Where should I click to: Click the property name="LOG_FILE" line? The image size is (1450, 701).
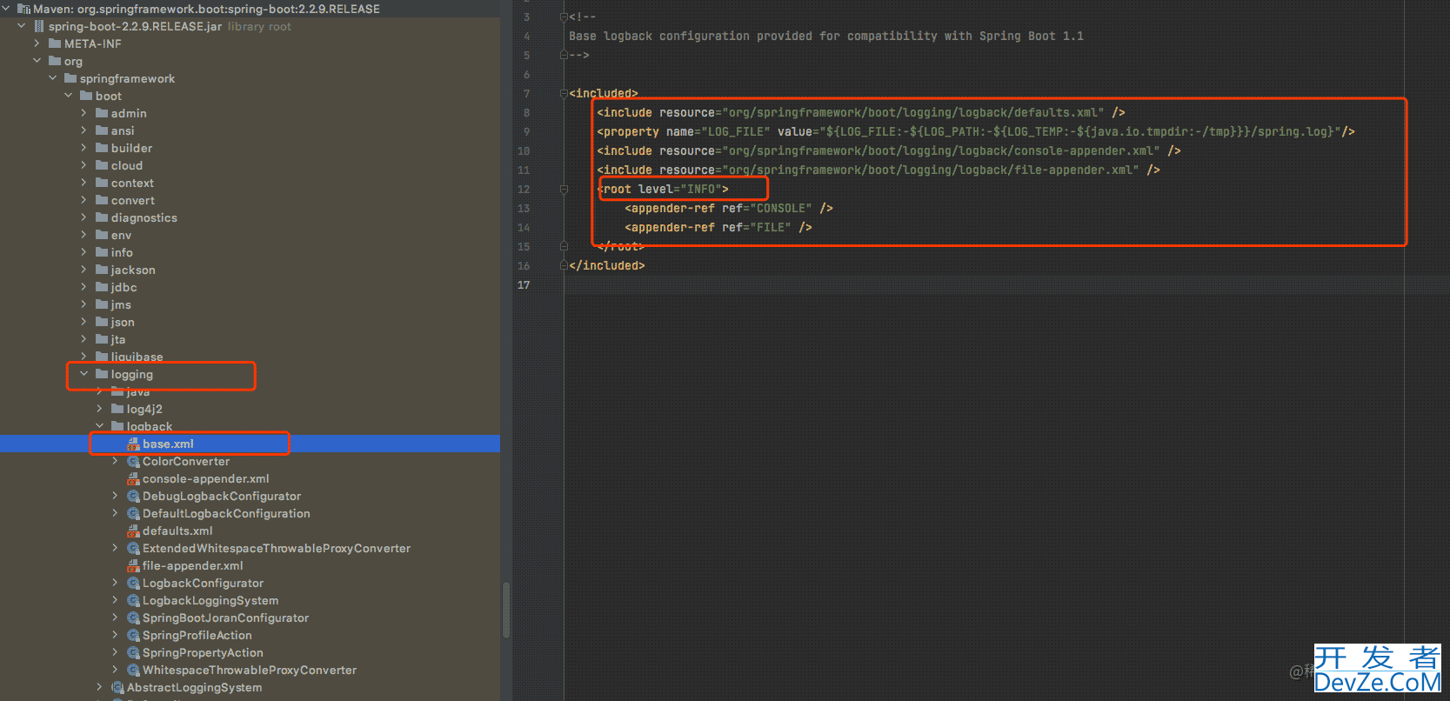pos(976,131)
